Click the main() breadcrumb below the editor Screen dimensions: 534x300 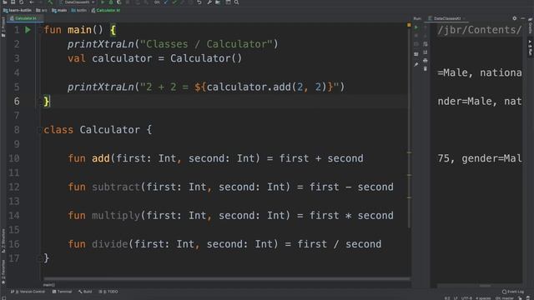click(x=49, y=285)
